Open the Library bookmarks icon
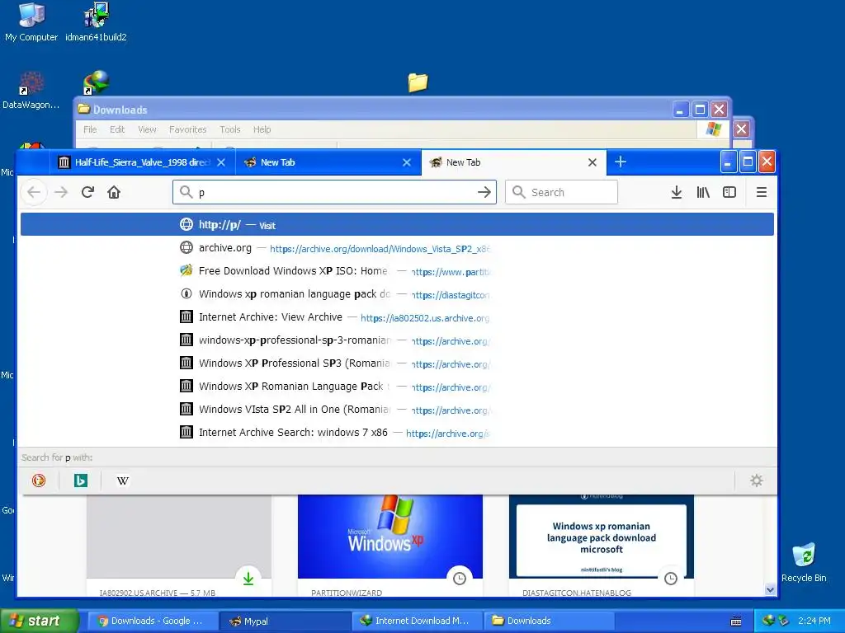The image size is (845, 633). [x=703, y=192]
